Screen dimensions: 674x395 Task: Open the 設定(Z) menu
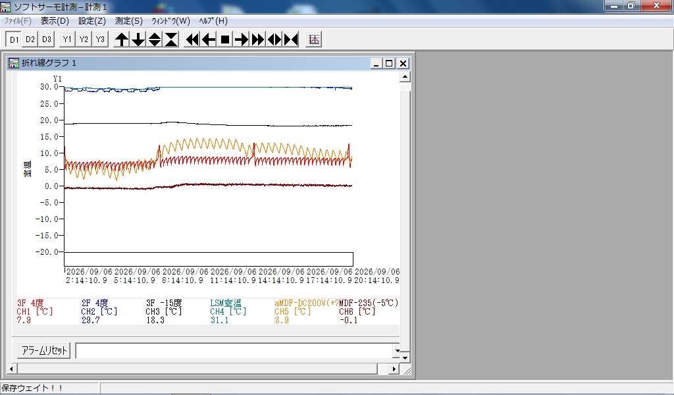click(x=92, y=20)
